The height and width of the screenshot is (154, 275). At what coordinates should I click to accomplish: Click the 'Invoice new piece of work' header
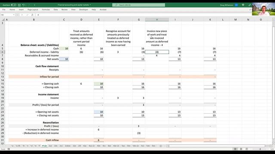click(x=157, y=38)
